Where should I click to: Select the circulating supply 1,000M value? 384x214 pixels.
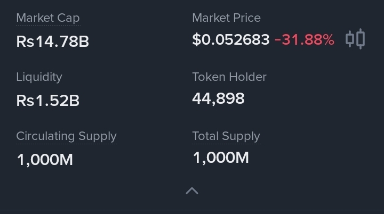(x=45, y=160)
